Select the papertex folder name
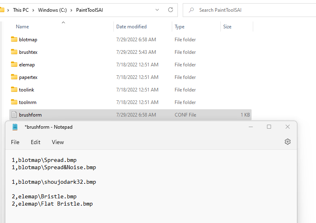316x223 pixels. tap(28, 77)
